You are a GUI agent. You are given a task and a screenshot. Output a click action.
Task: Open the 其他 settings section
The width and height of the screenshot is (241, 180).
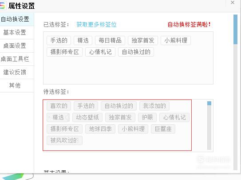tap(16, 85)
